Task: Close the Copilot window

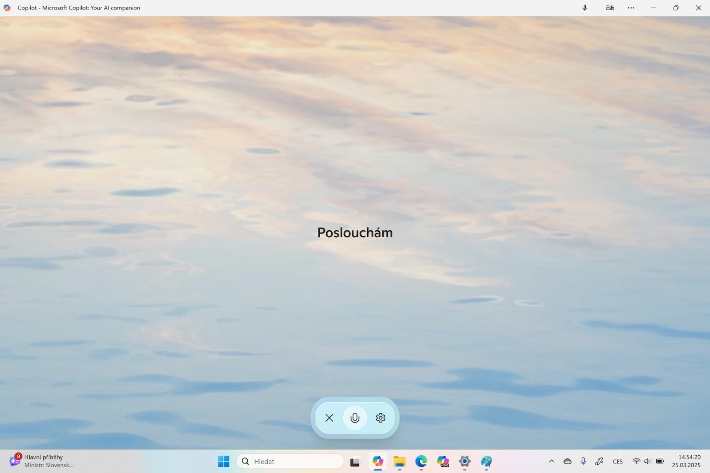Action: (x=699, y=8)
